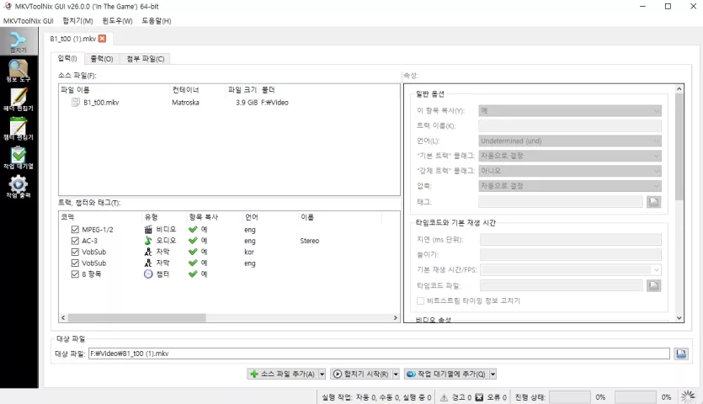Expand the 소스 파일 추가 dropdown arrow
This screenshot has width=703, height=404.
pos(322,374)
